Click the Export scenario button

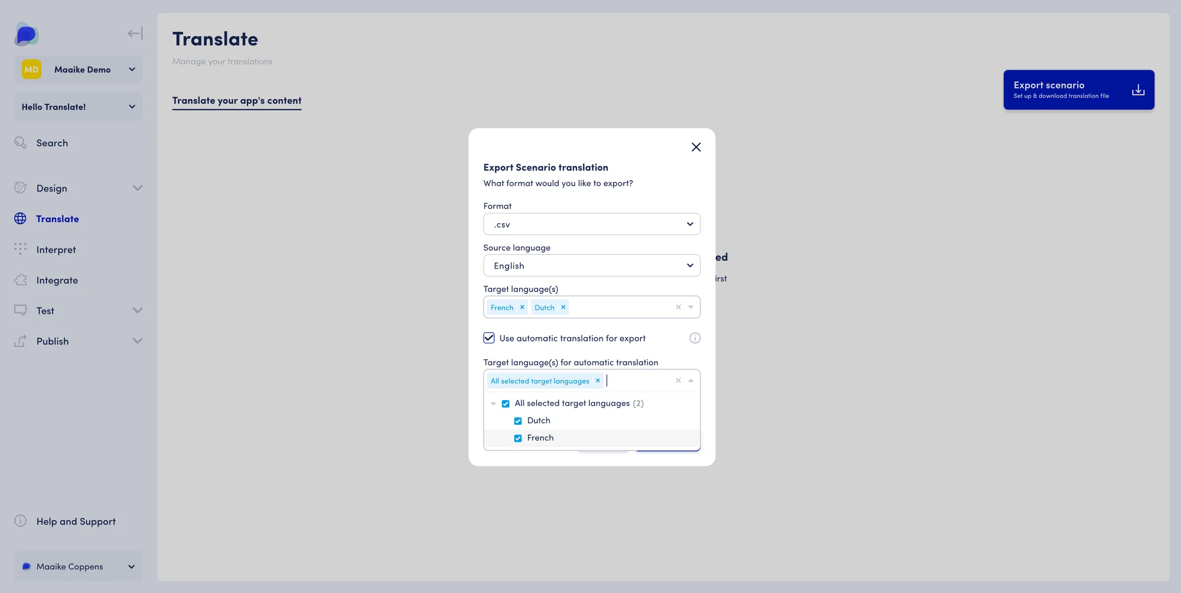tap(1079, 90)
